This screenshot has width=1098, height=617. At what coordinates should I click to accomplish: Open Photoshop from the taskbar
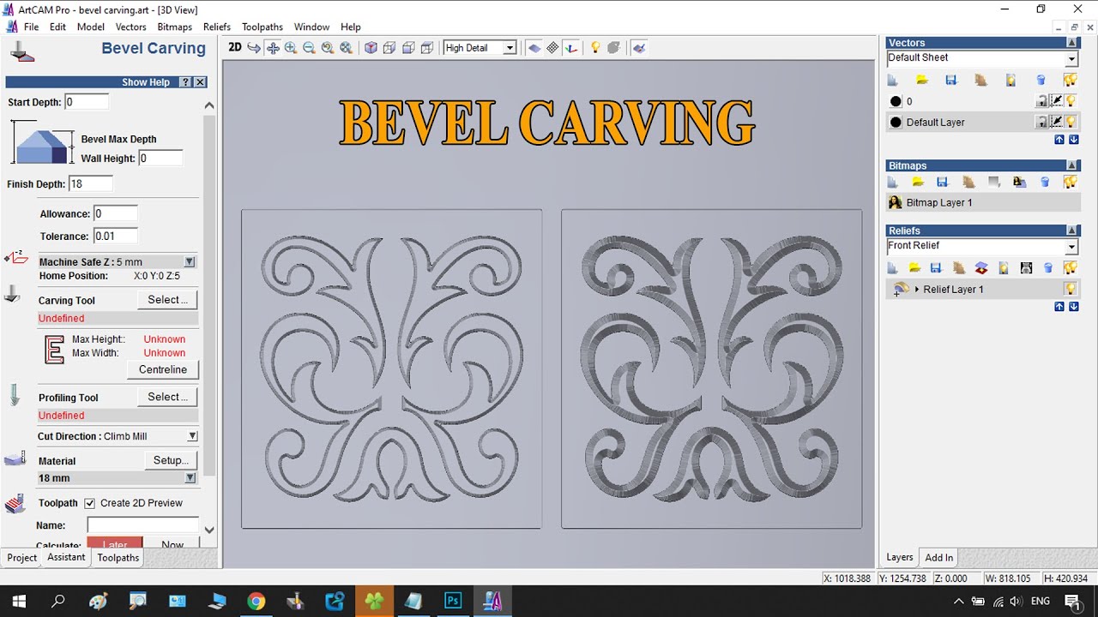pyautogui.click(x=453, y=601)
